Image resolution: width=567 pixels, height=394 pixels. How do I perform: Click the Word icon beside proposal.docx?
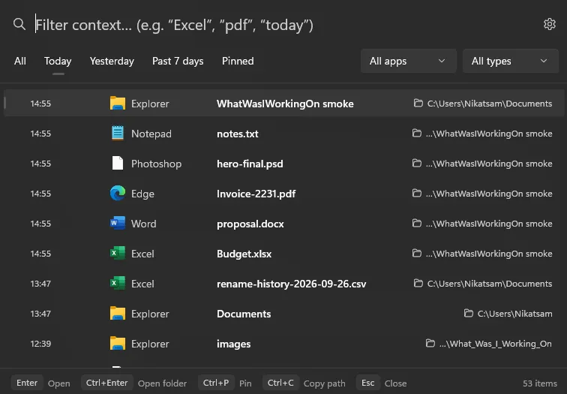click(x=118, y=224)
